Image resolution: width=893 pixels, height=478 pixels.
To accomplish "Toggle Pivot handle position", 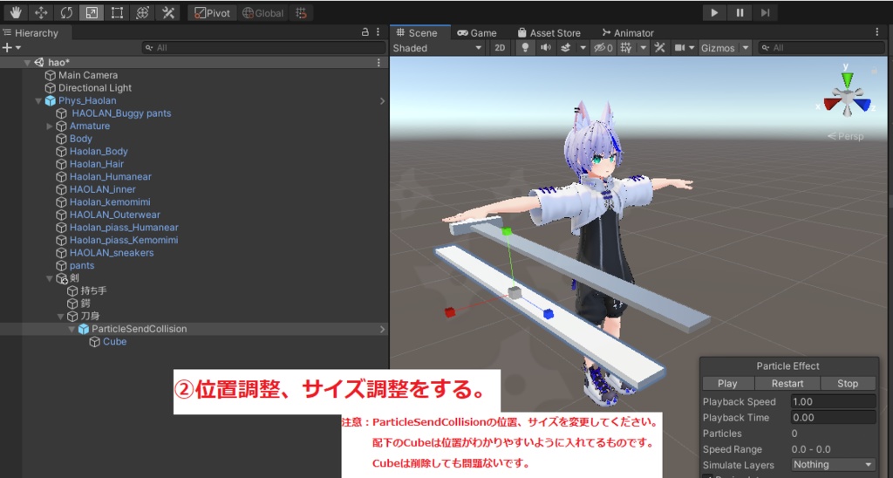I will click(212, 13).
